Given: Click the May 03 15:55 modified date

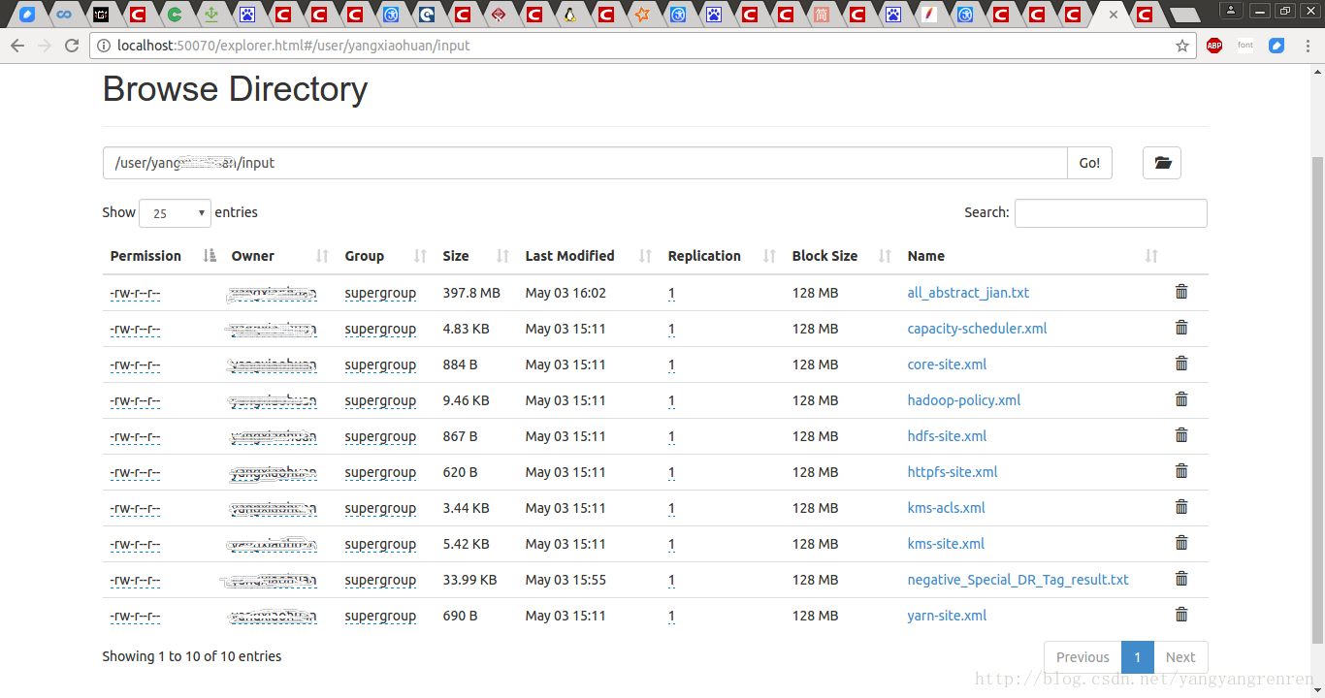Looking at the screenshot, I should point(566,580).
